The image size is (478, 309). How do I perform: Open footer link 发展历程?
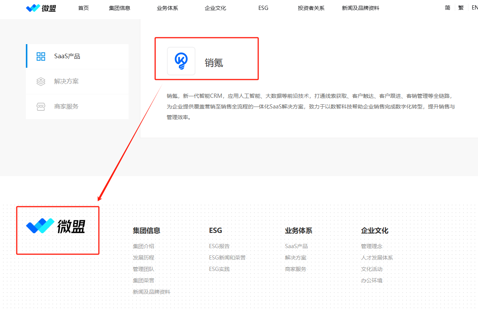point(143,258)
